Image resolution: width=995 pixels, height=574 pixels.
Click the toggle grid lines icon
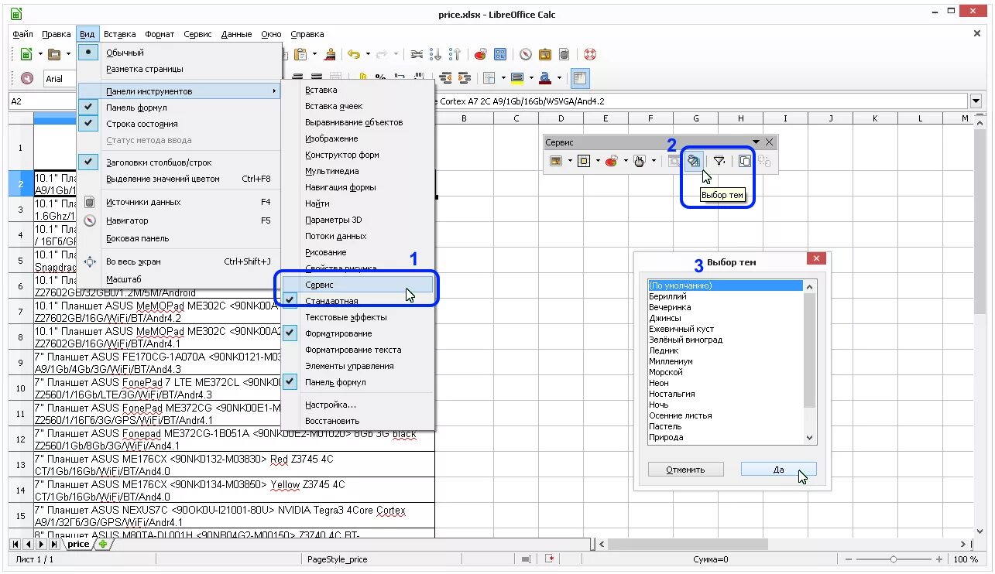[580, 78]
